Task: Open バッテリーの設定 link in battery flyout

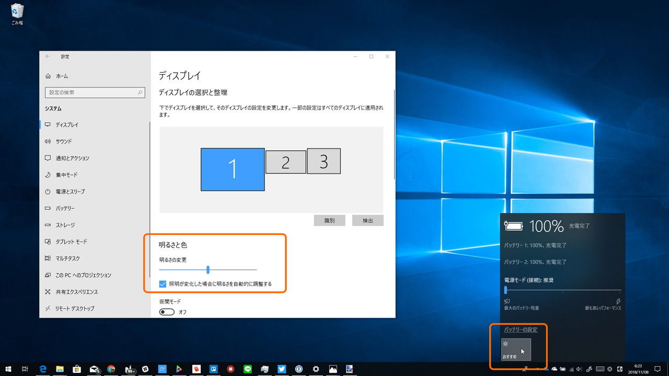Action: (520, 330)
